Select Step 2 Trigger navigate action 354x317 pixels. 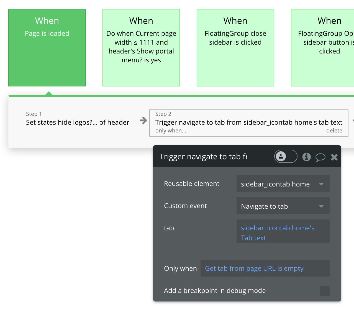248,122
